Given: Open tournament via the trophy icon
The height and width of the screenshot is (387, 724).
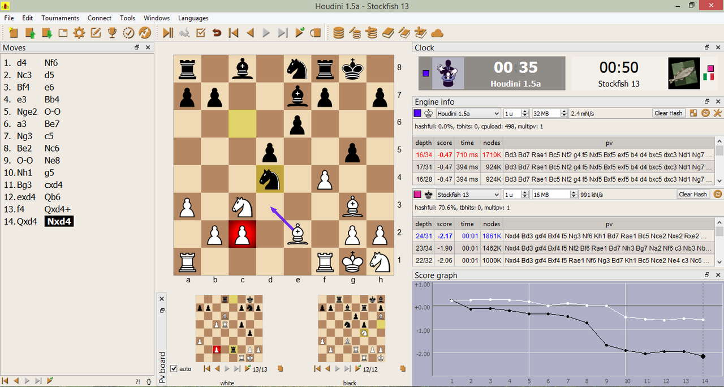Looking at the screenshot, I should point(112,33).
